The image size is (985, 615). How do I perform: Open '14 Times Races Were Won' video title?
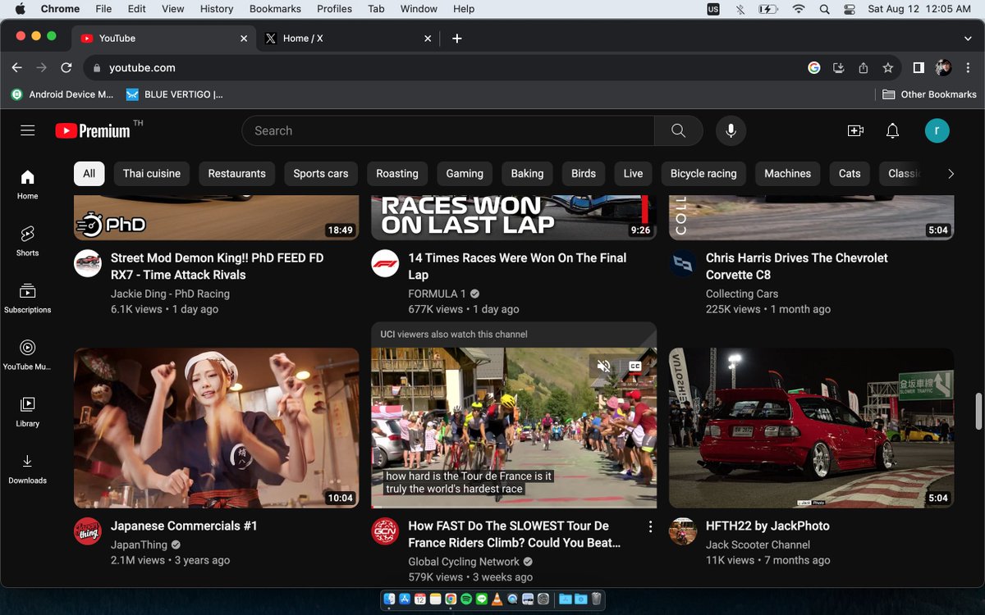click(517, 266)
